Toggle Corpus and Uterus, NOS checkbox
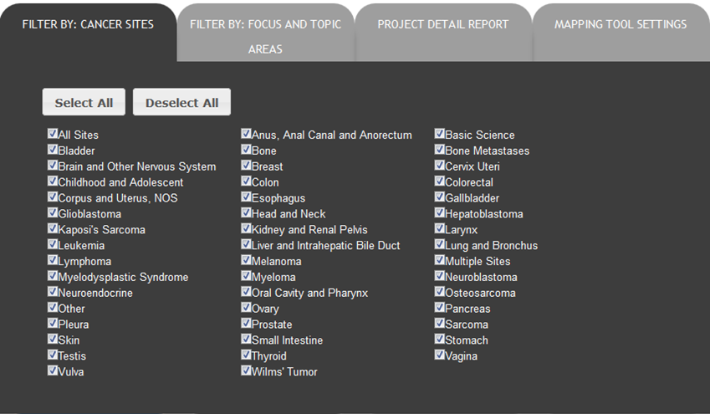The width and height of the screenshot is (710, 414). 53,197
